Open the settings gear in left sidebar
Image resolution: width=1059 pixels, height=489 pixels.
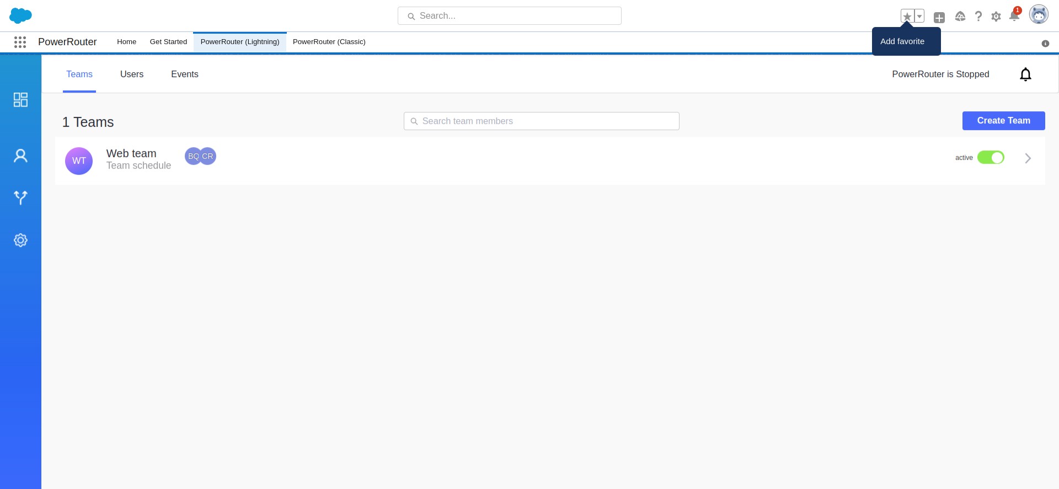click(x=20, y=240)
